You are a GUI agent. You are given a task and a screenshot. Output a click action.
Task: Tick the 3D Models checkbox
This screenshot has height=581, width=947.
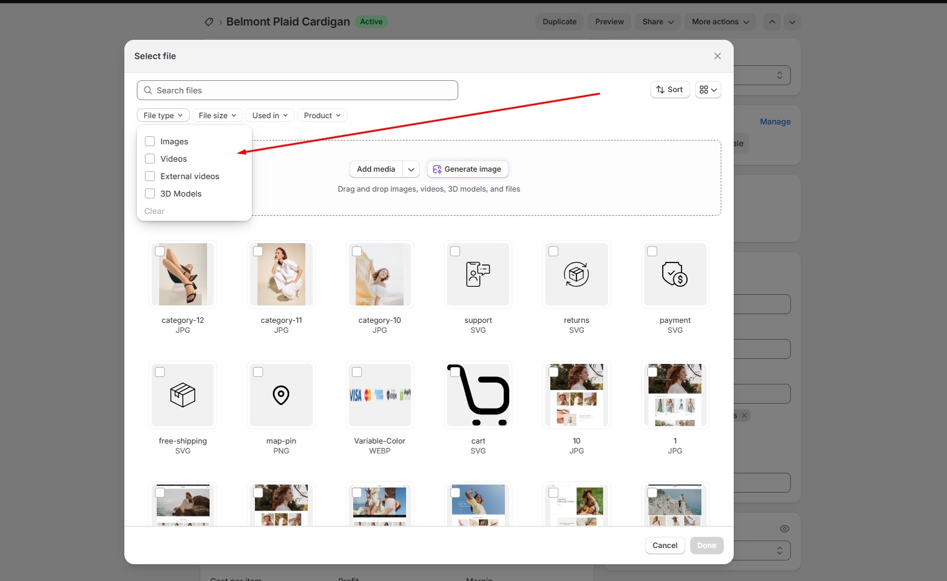[150, 193]
